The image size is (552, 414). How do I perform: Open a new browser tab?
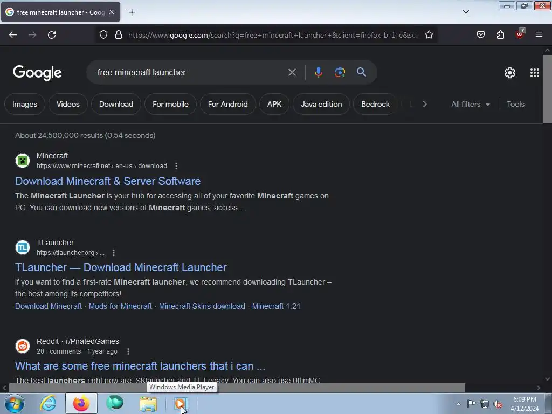click(132, 12)
